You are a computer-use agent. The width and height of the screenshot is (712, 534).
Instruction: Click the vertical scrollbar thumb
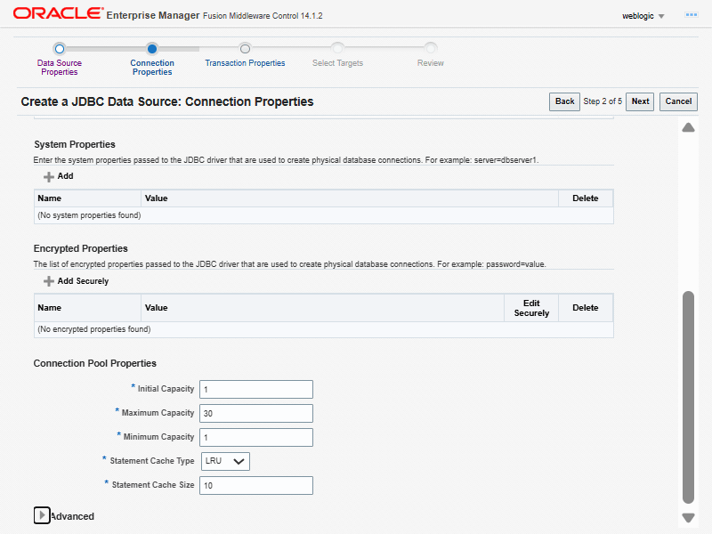click(688, 396)
